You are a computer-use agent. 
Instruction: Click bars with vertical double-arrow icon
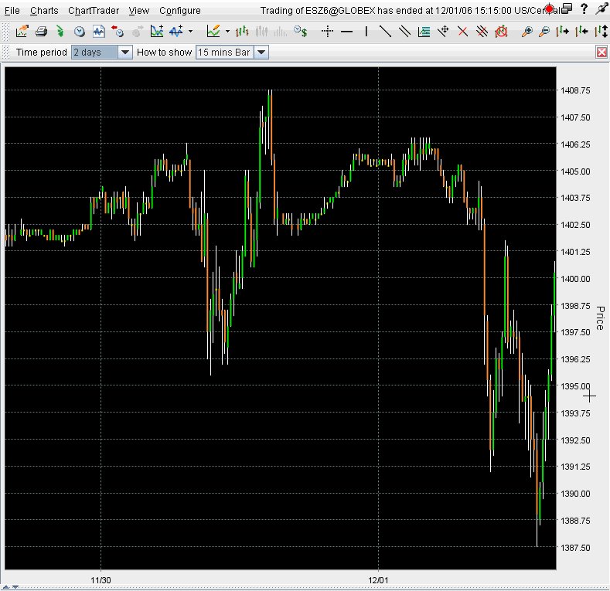601,31
